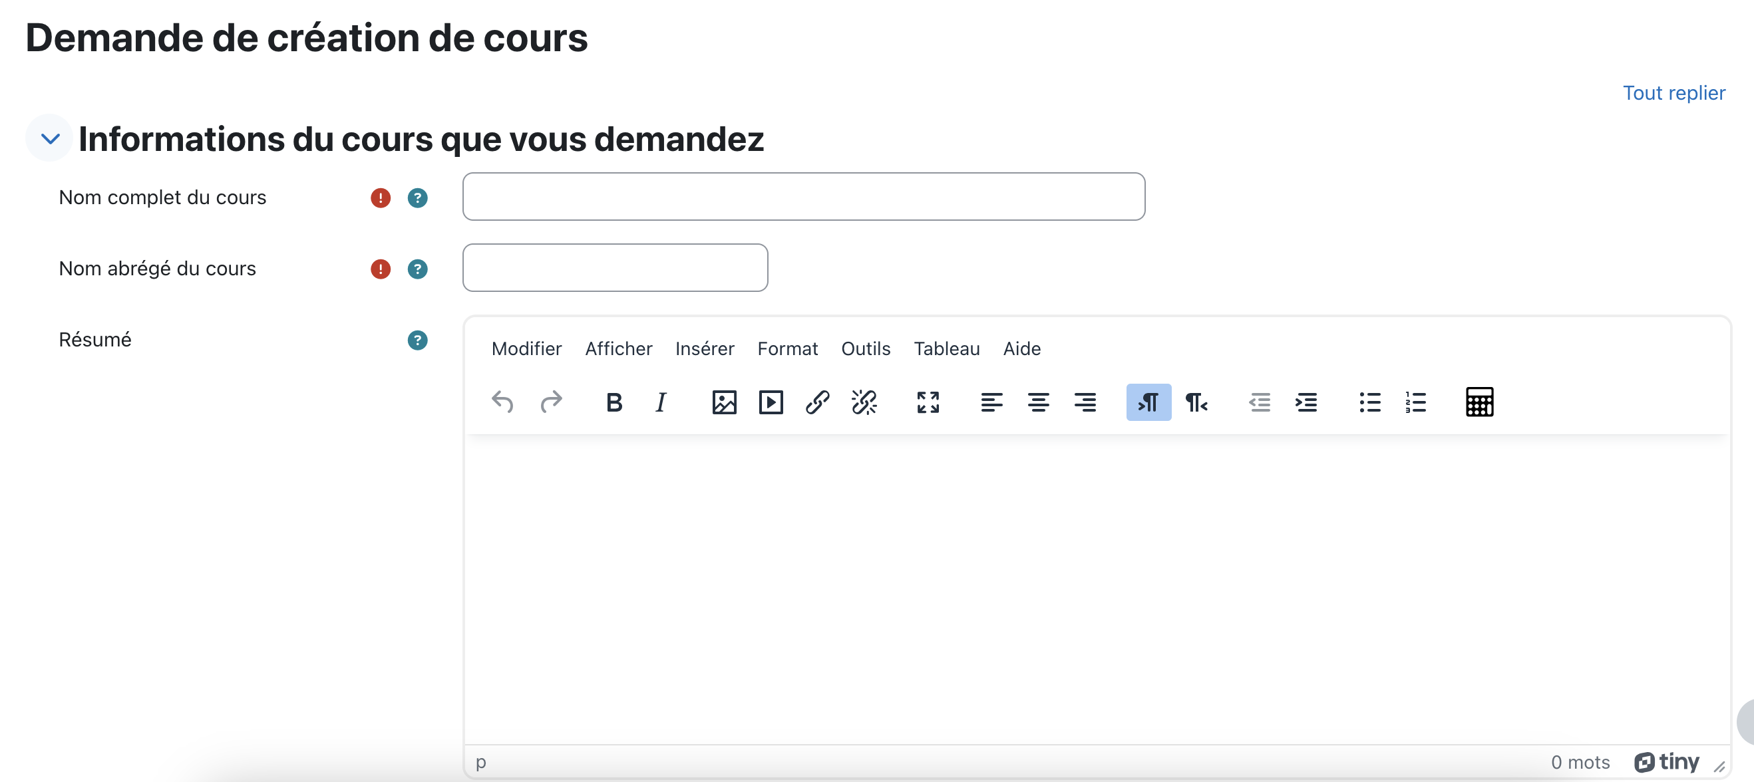
Task: Click the 0 mots word count
Action: [1580, 762]
